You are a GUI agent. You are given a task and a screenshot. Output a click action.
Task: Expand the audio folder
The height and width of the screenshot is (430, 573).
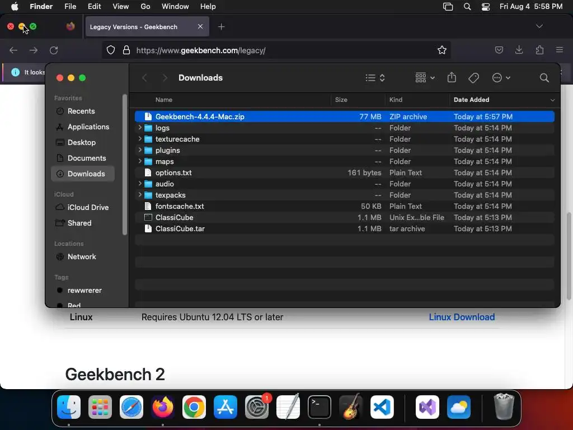pyautogui.click(x=140, y=184)
